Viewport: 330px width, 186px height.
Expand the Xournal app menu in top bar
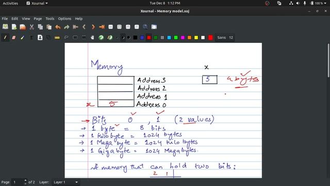click(x=37, y=3)
